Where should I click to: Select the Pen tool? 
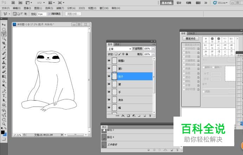(x=4, y=91)
